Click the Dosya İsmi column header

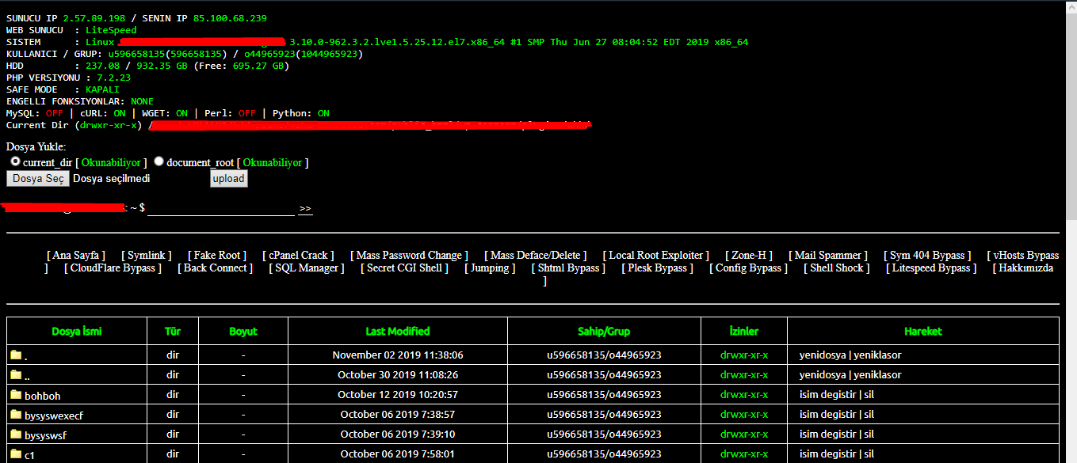77,331
